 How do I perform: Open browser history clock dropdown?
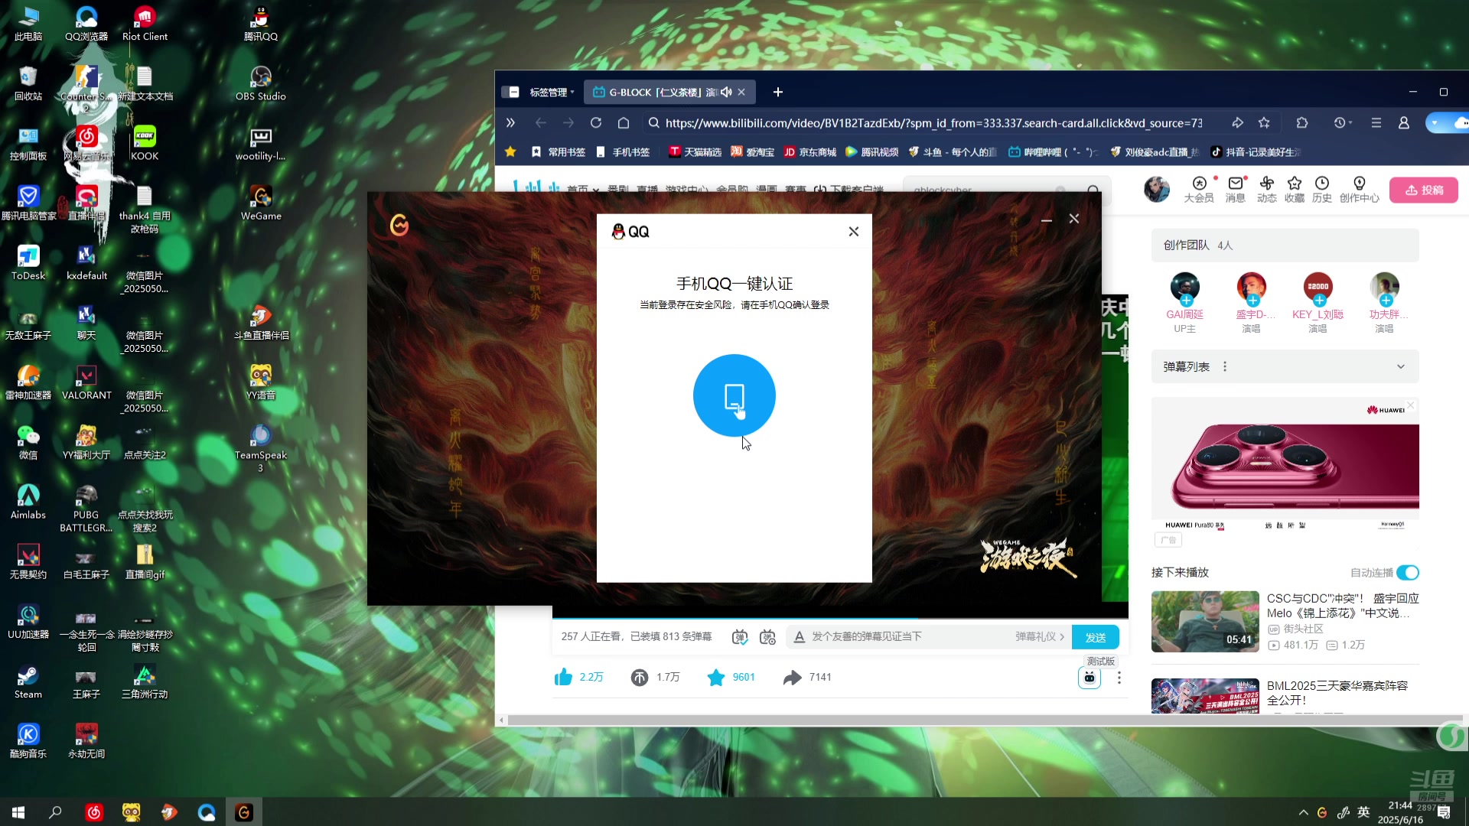[x=1343, y=123]
